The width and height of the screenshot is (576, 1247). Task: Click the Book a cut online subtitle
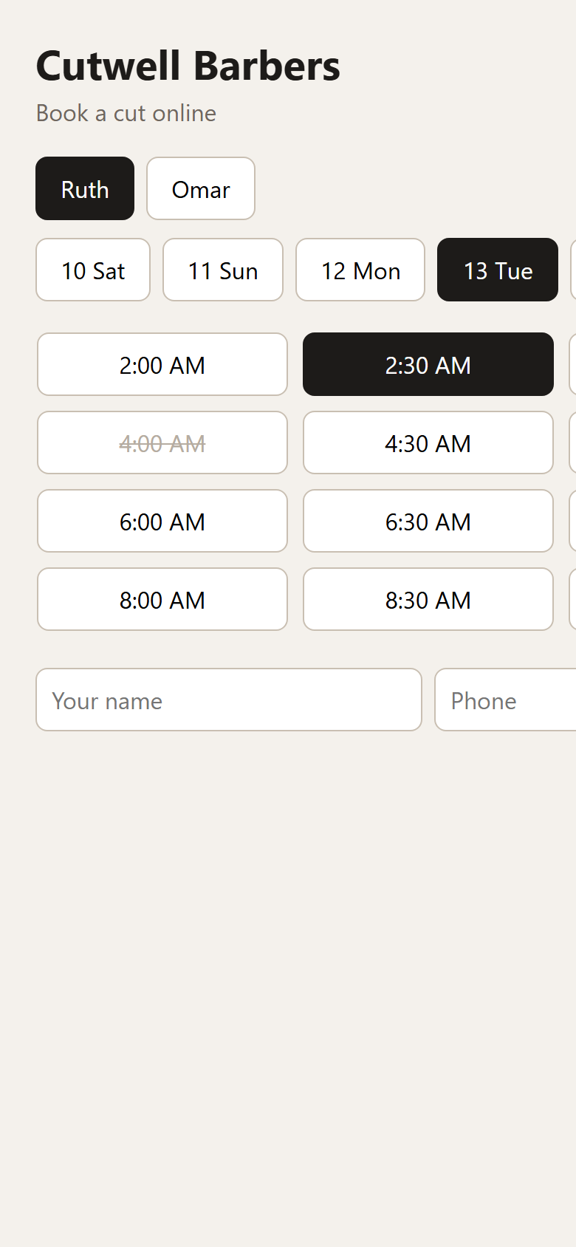tap(126, 113)
